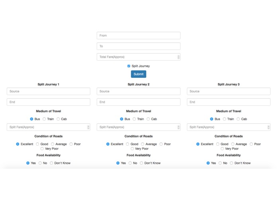Select Don't Know food in Split Journey 2
The height and width of the screenshot is (197, 277).
(x=141, y=163)
